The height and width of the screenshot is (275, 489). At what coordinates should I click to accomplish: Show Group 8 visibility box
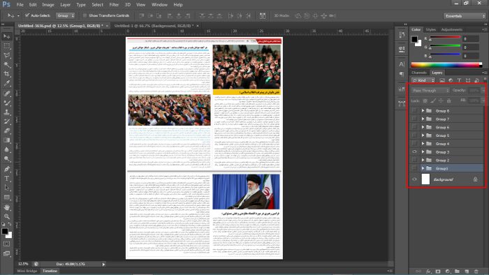tap(414, 110)
